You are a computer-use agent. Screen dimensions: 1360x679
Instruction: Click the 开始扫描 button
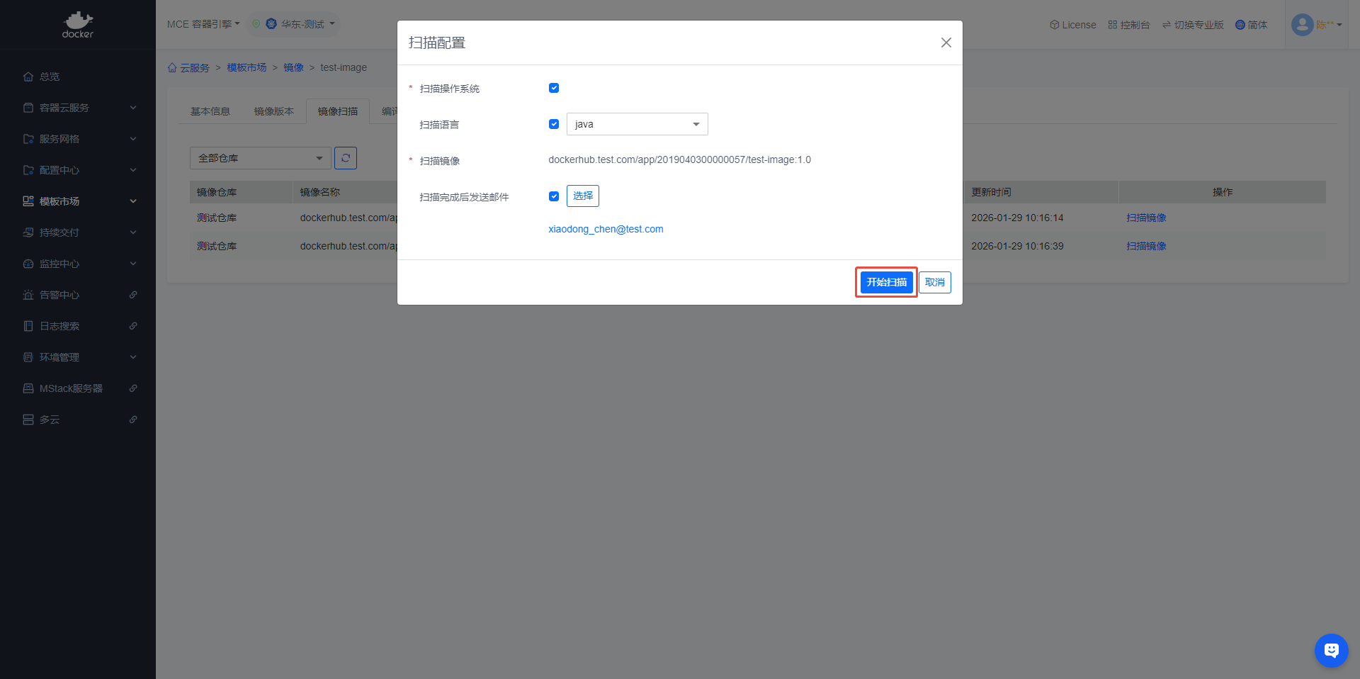click(x=886, y=282)
